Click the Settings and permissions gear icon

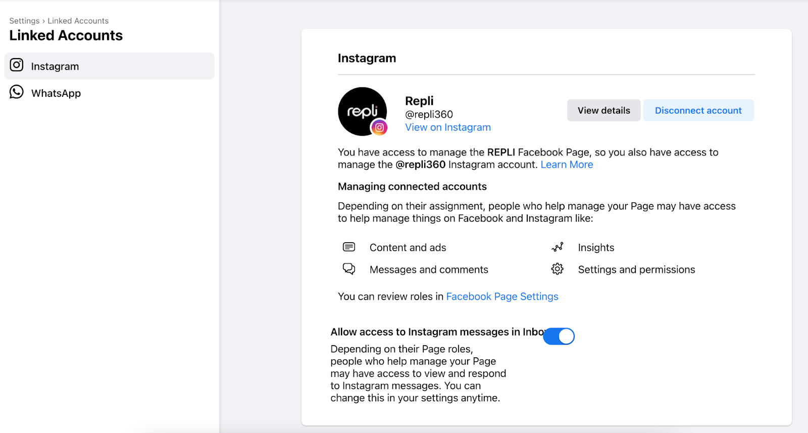(x=558, y=269)
